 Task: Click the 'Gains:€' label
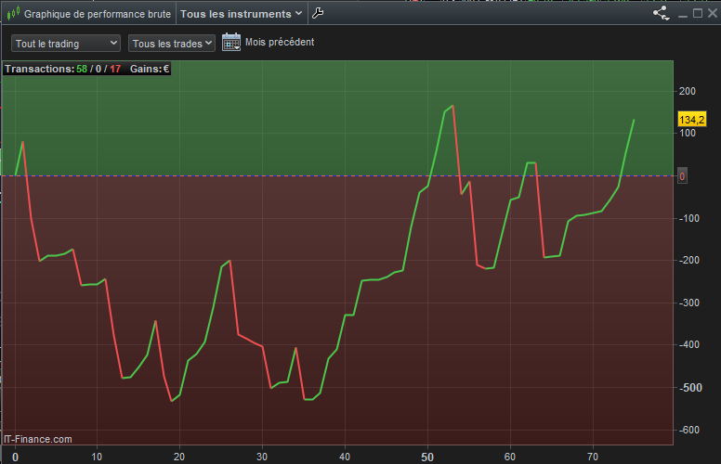(x=150, y=69)
